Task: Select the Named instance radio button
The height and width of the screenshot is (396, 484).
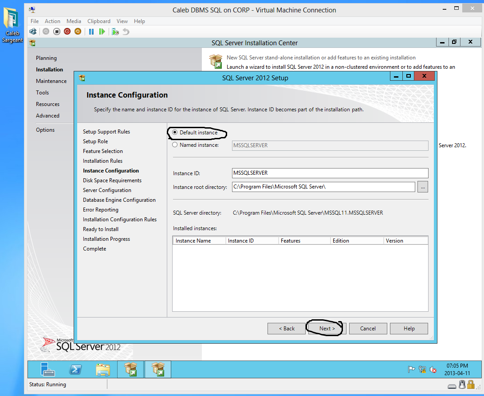Action: coord(175,145)
